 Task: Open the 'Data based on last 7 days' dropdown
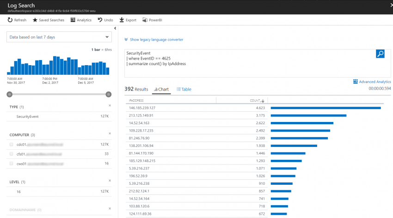point(59,37)
